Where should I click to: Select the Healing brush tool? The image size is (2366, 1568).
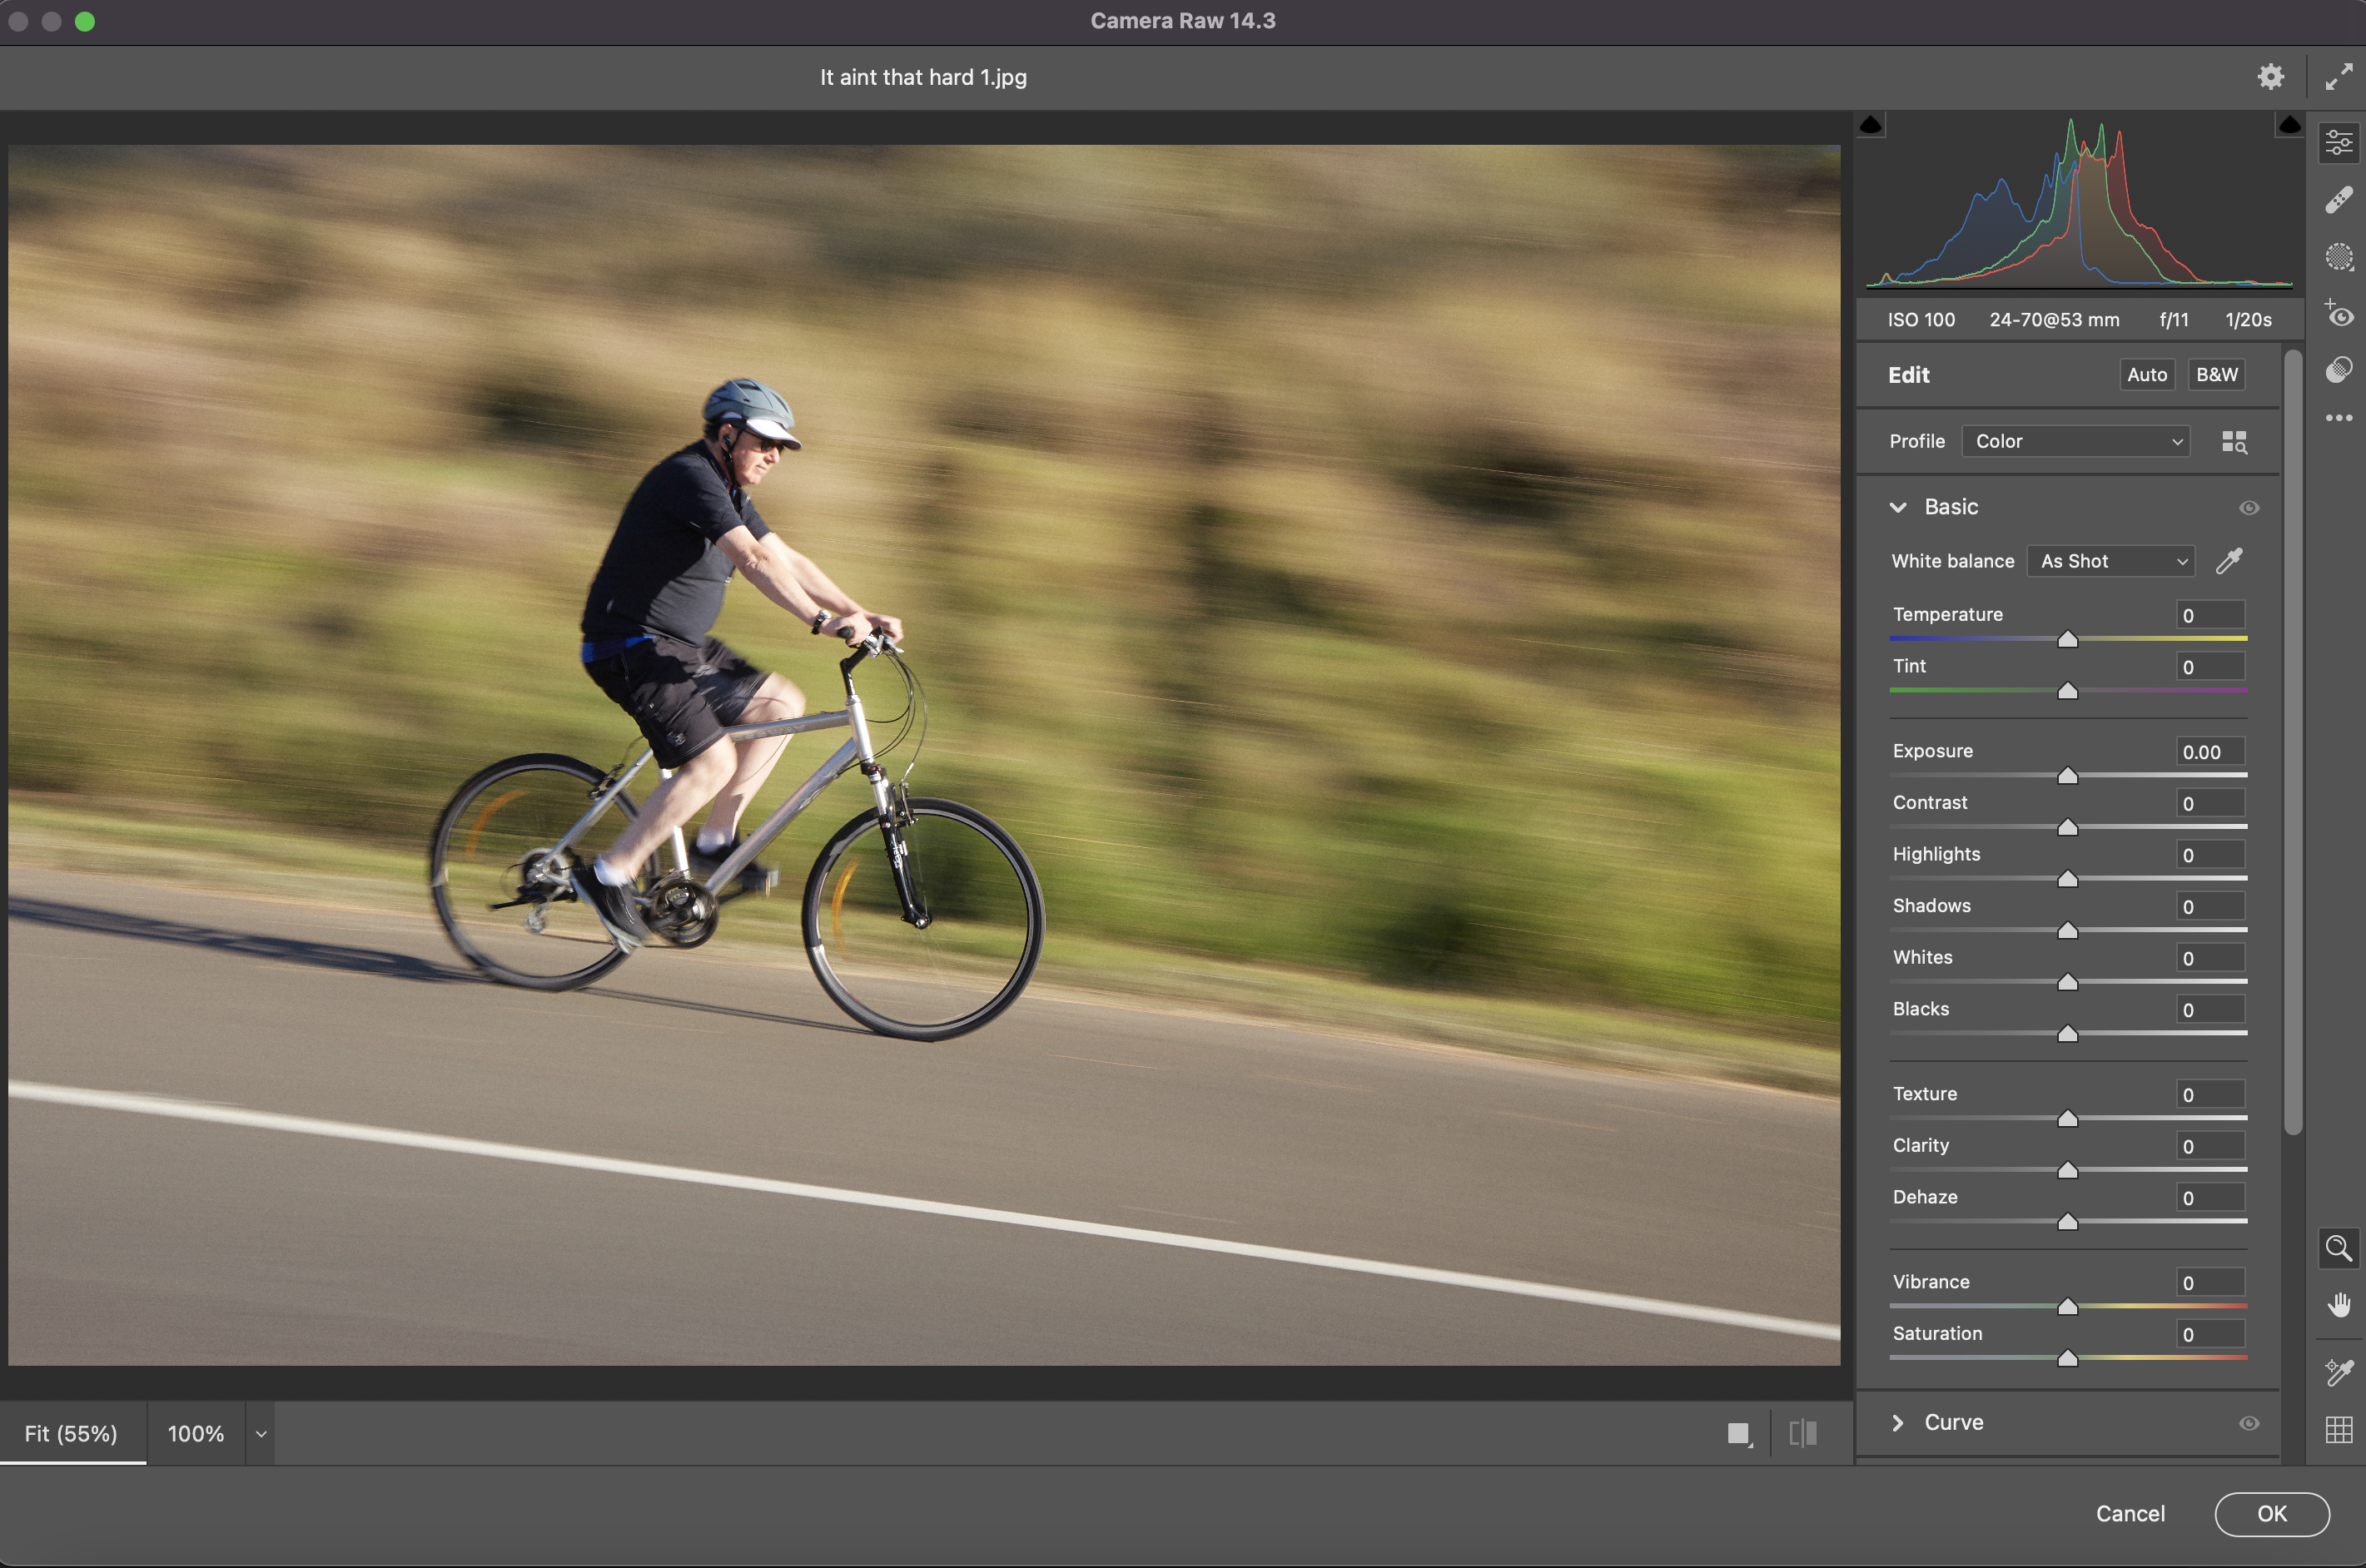click(x=2338, y=200)
